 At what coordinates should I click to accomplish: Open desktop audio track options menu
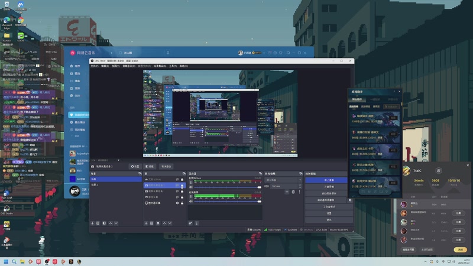pos(190,196)
